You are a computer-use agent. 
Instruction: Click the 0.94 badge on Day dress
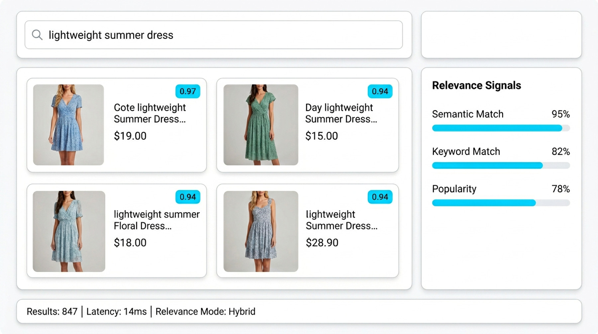(x=380, y=91)
